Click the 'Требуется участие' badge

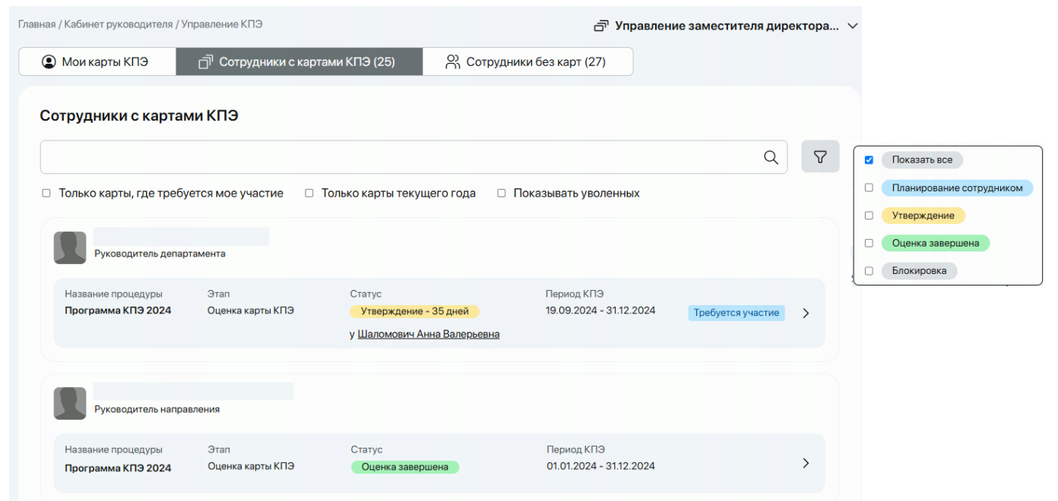pyautogui.click(x=736, y=313)
